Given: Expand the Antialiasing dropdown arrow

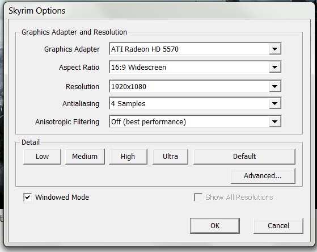Looking at the screenshot, I should pos(274,103).
